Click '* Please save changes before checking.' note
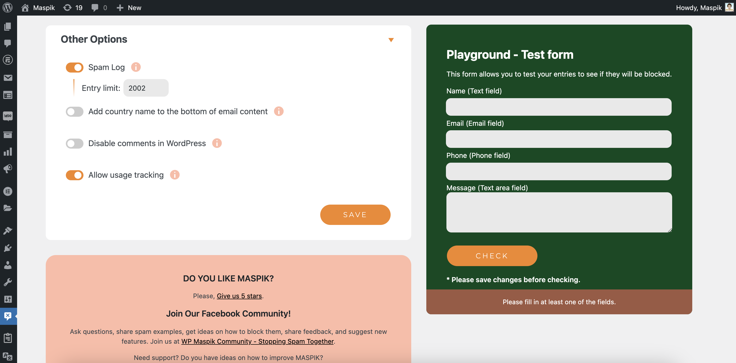The width and height of the screenshot is (736, 363). 513,280
